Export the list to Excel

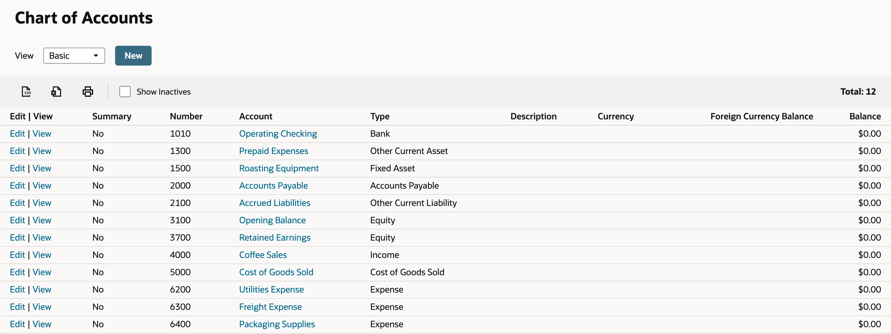click(x=56, y=92)
